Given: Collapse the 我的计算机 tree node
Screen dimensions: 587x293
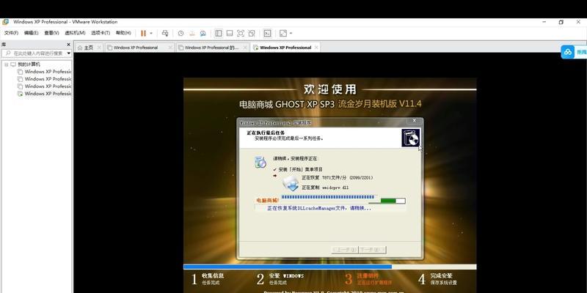Looking at the screenshot, I should click(x=6, y=64).
